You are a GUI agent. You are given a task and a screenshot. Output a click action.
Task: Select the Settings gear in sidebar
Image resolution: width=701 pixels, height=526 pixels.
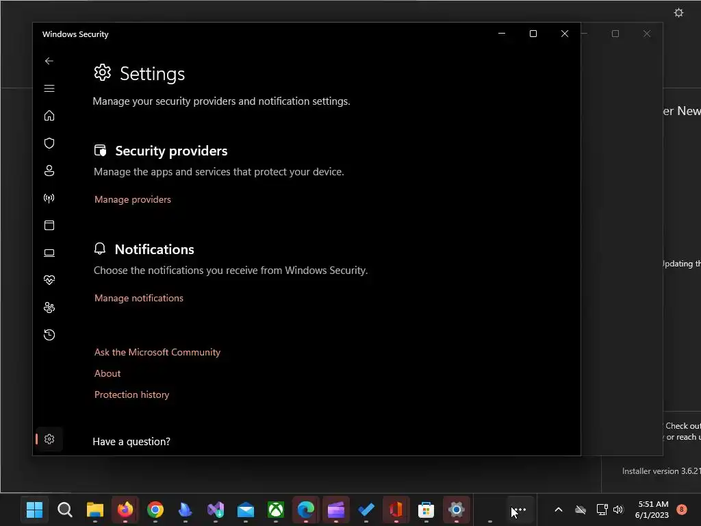pos(49,439)
